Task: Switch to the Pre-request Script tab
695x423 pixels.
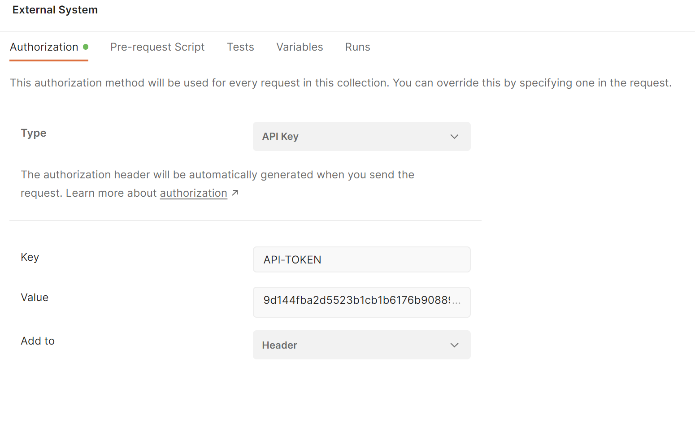Action: pyautogui.click(x=157, y=47)
